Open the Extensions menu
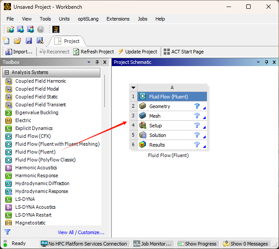This screenshot has width=279, height=249. coord(118,19)
